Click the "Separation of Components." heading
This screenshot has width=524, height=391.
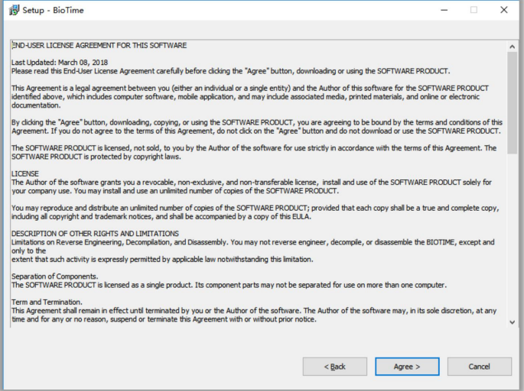[x=55, y=276]
